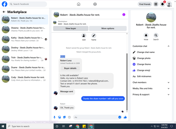This screenshot has width=176, height=129.
Task: Open Cortana circle in taskbar
Action: [x=57, y=126]
